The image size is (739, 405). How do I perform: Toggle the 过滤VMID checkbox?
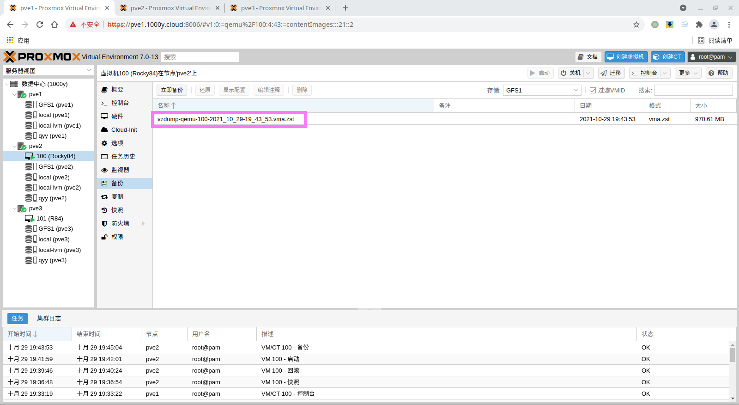(x=593, y=91)
